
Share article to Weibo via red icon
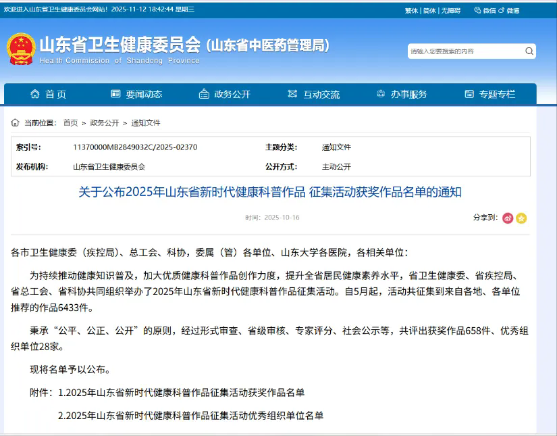[508, 218]
